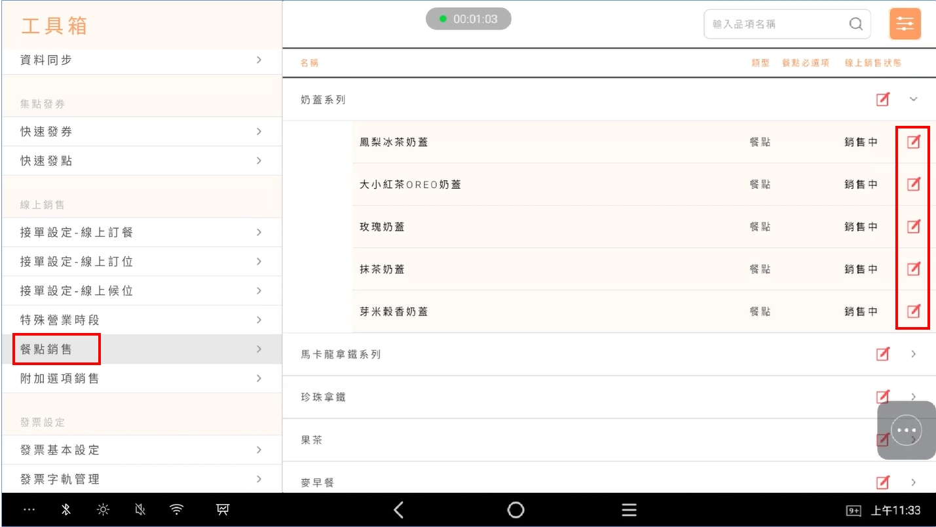The height and width of the screenshot is (527, 936).
Task: Expand the 馬卡龍拿鐵系列 category
Action: (914, 354)
